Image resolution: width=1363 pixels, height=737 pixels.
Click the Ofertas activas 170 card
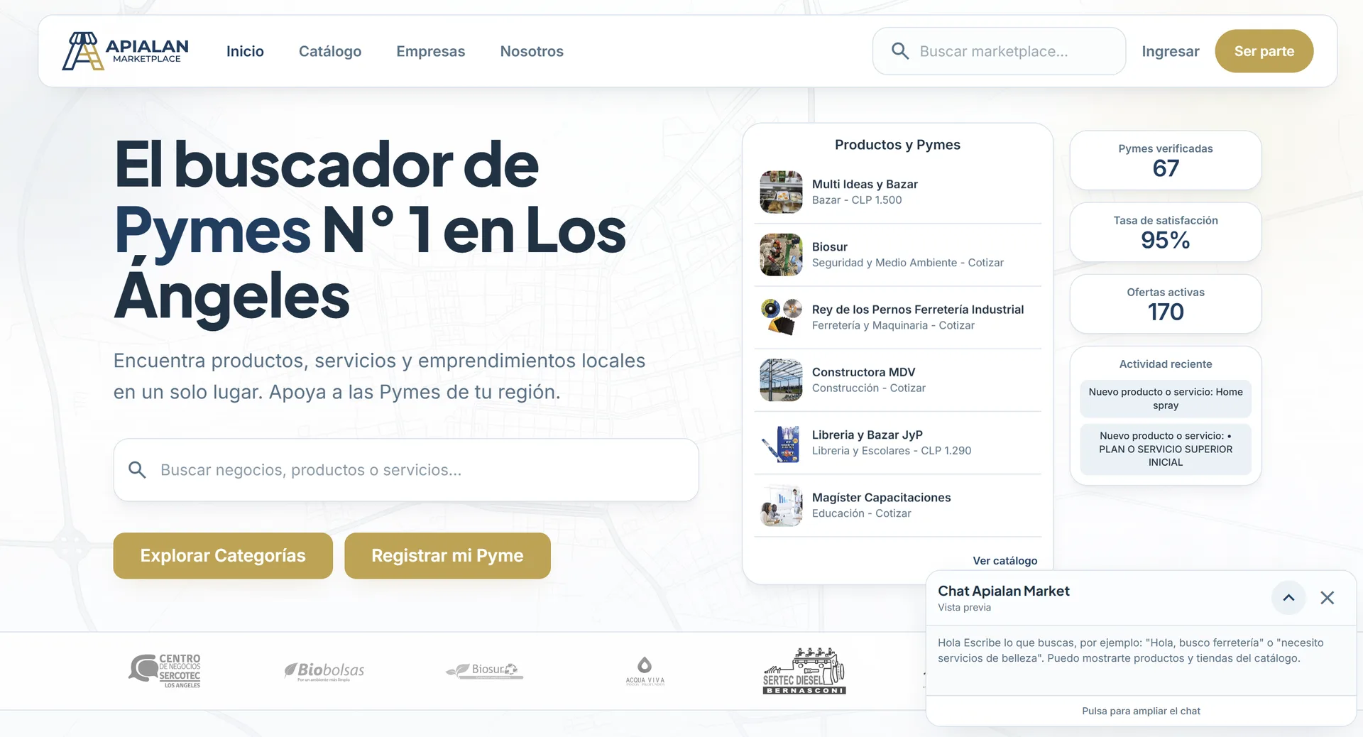(x=1166, y=304)
